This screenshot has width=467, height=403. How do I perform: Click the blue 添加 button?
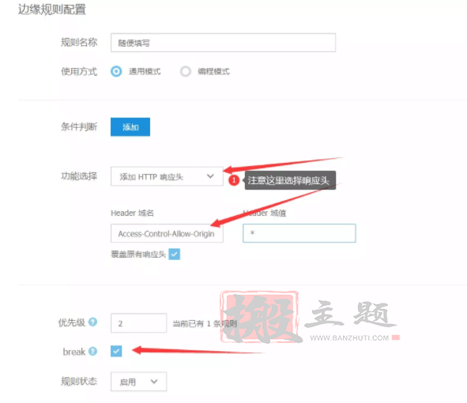(130, 127)
